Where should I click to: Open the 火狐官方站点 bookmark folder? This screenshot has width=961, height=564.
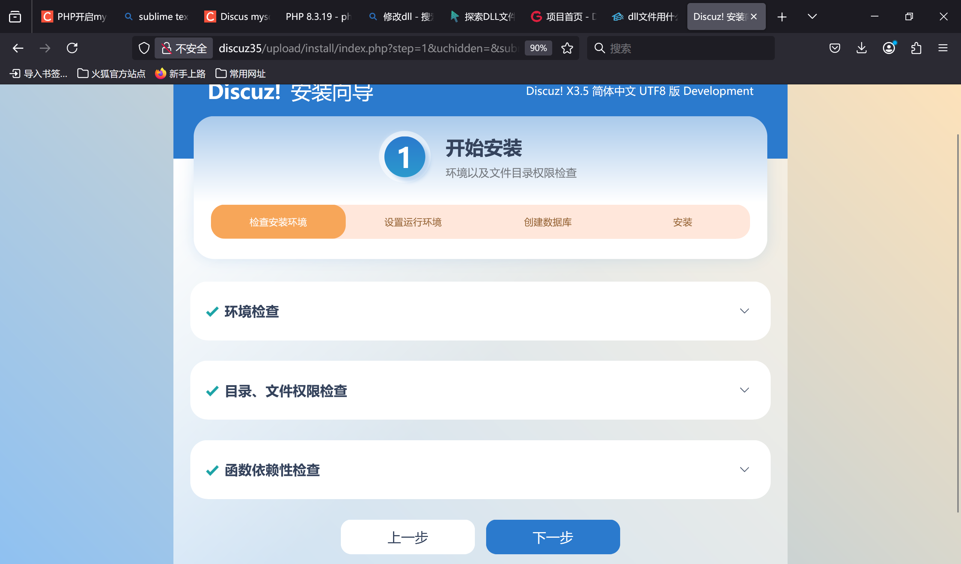tap(111, 73)
